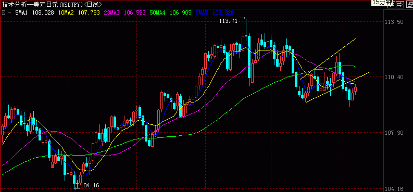Select the 5MA5 108.028 indicator label
The image size is (413, 192).
[215, 12]
